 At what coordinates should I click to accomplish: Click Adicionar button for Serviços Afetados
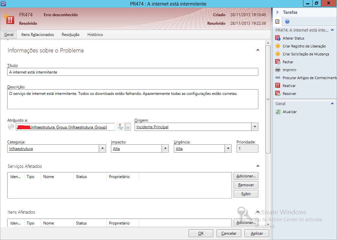click(246, 176)
